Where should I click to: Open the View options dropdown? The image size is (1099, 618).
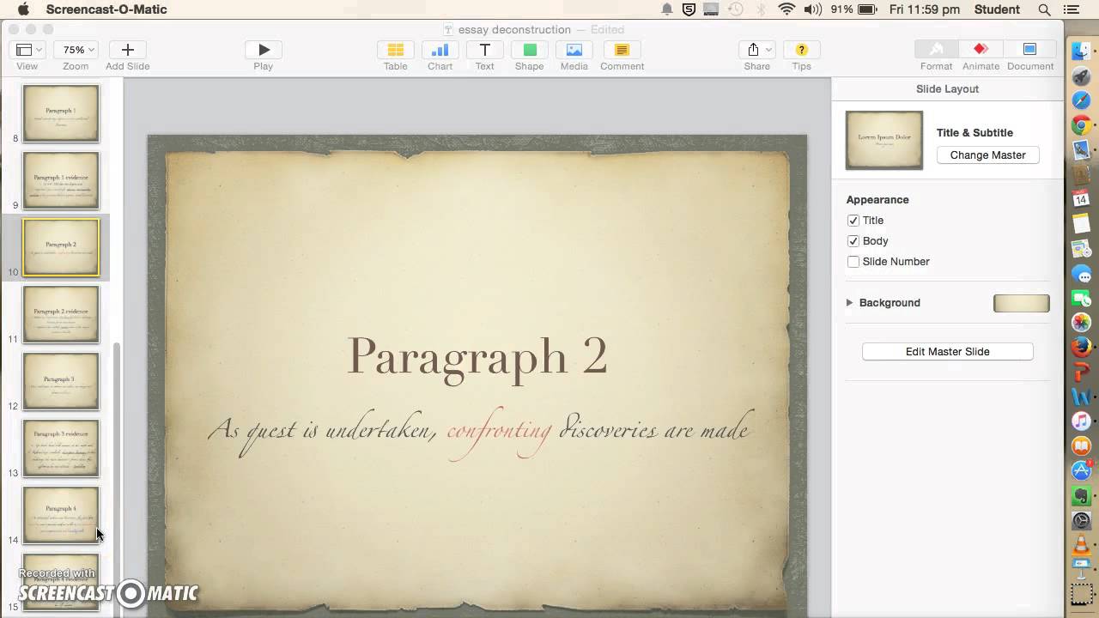pos(27,50)
